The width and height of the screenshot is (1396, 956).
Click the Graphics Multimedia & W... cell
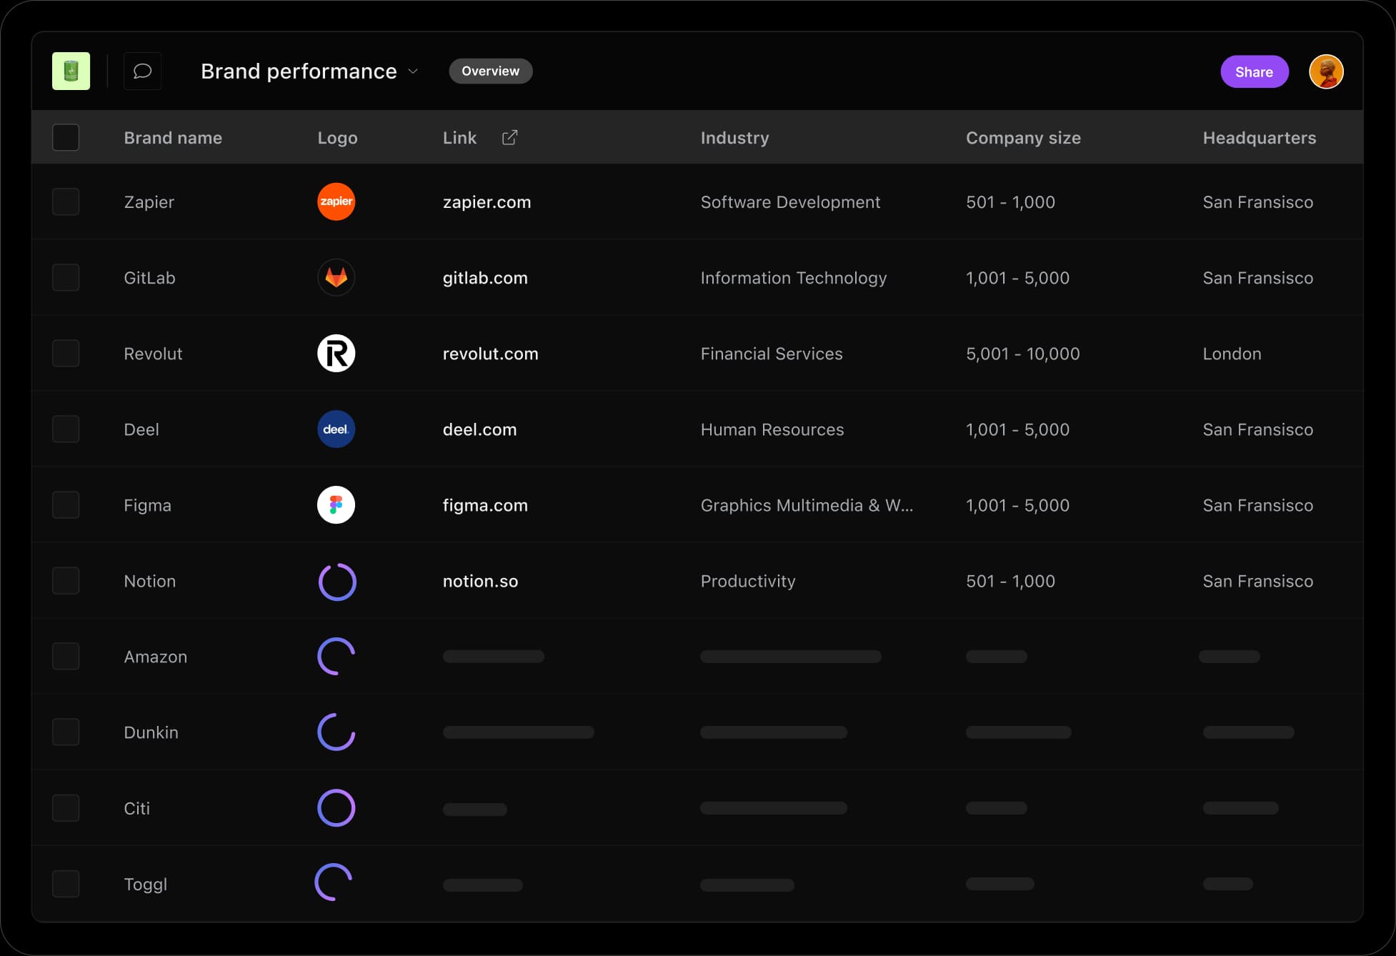click(x=807, y=505)
